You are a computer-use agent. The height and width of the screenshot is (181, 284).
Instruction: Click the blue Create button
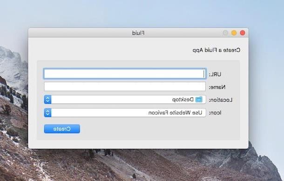point(62,129)
